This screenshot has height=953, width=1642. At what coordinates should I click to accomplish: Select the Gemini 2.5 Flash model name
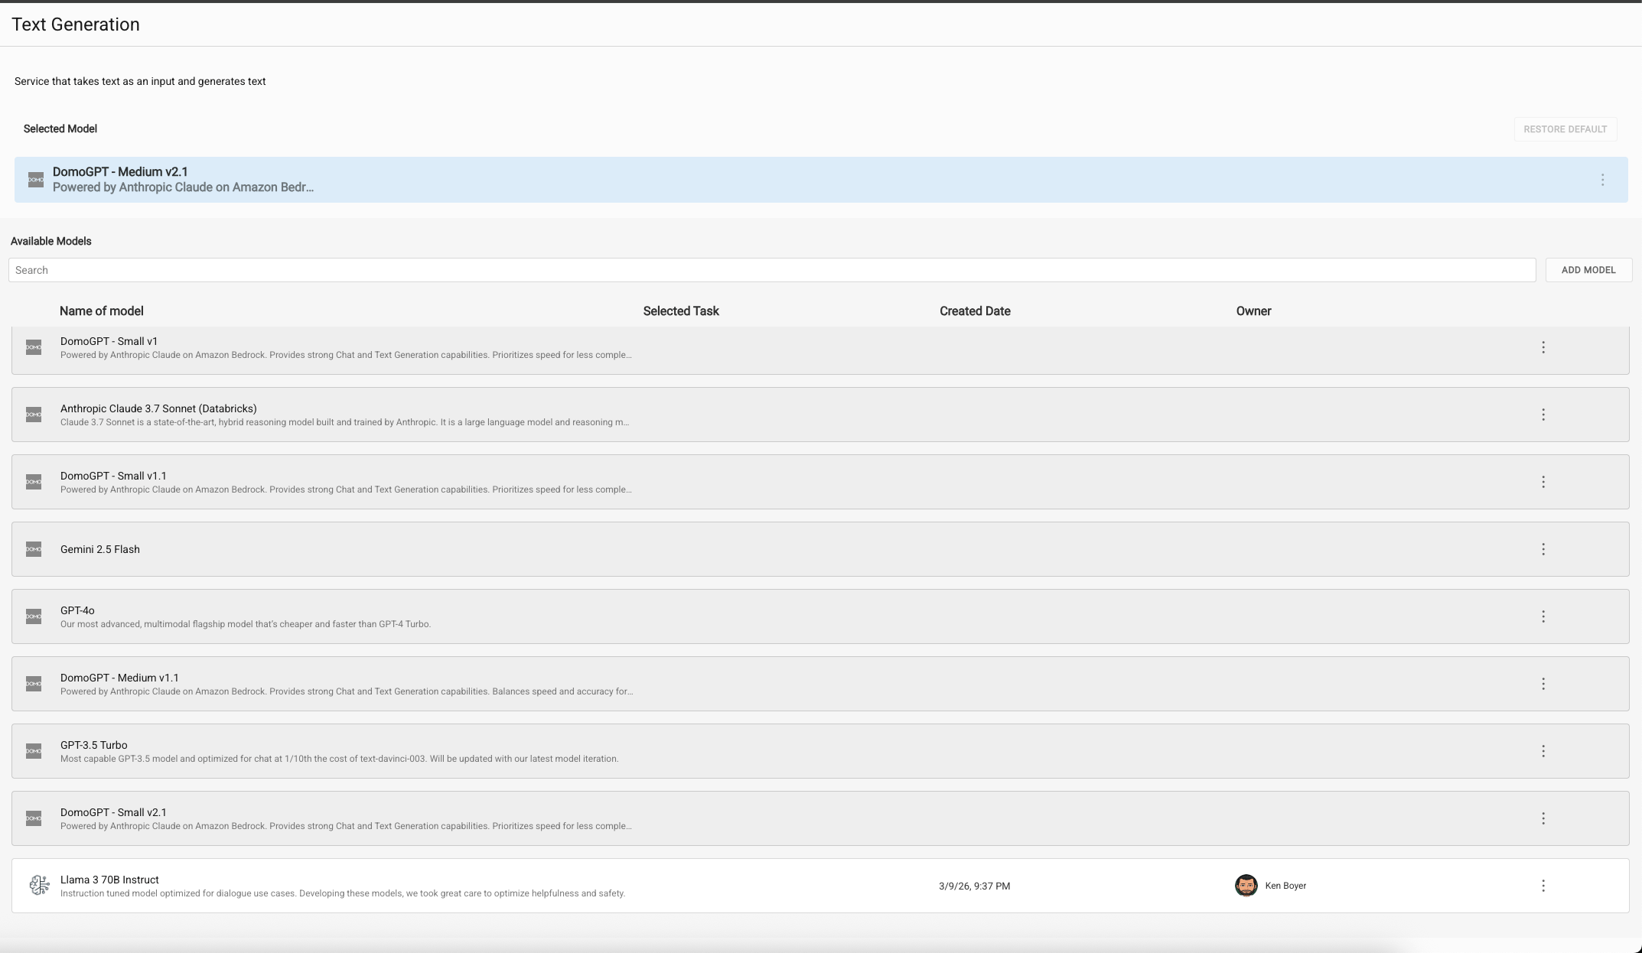click(100, 549)
